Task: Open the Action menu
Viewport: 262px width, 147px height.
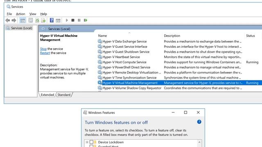Action: click(20, 14)
